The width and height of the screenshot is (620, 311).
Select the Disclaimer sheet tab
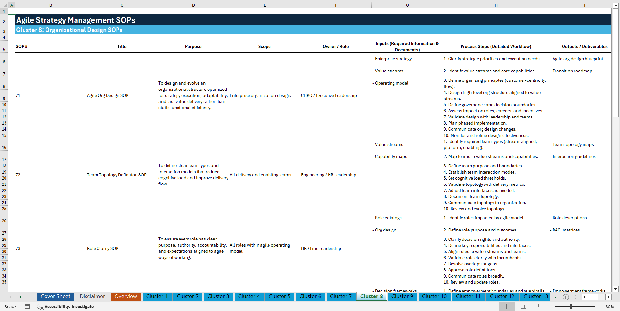(x=92, y=296)
